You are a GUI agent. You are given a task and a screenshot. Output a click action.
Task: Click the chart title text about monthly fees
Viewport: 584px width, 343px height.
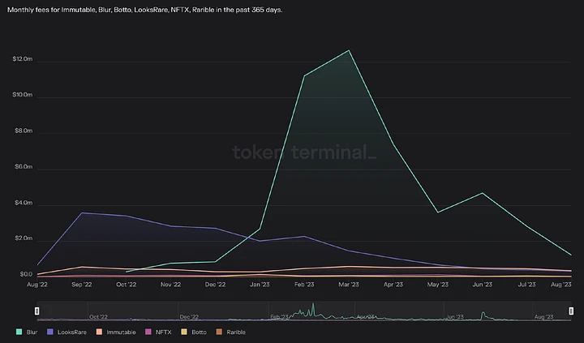(x=148, y=11)
